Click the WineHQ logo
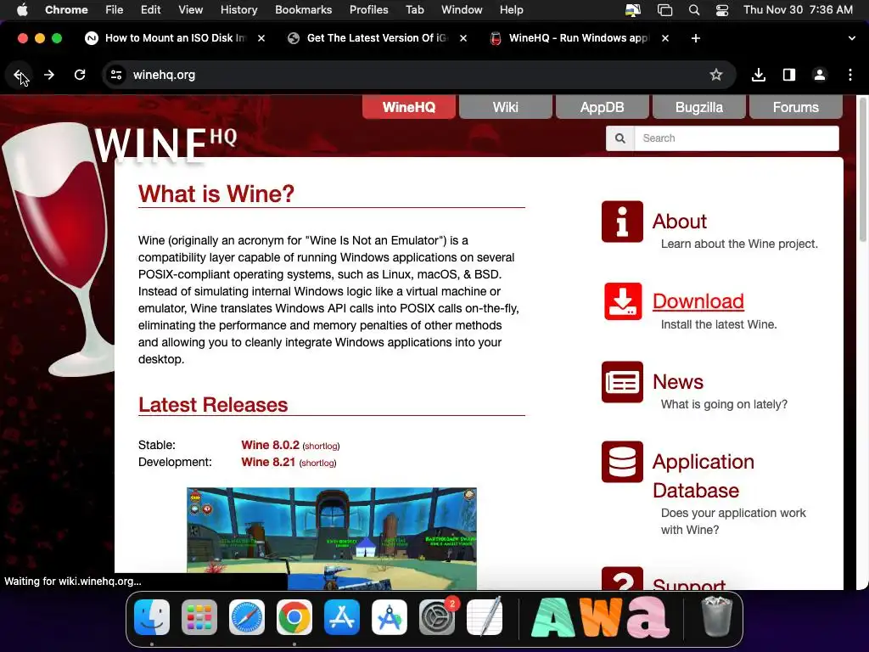 (x=165, y=145)
